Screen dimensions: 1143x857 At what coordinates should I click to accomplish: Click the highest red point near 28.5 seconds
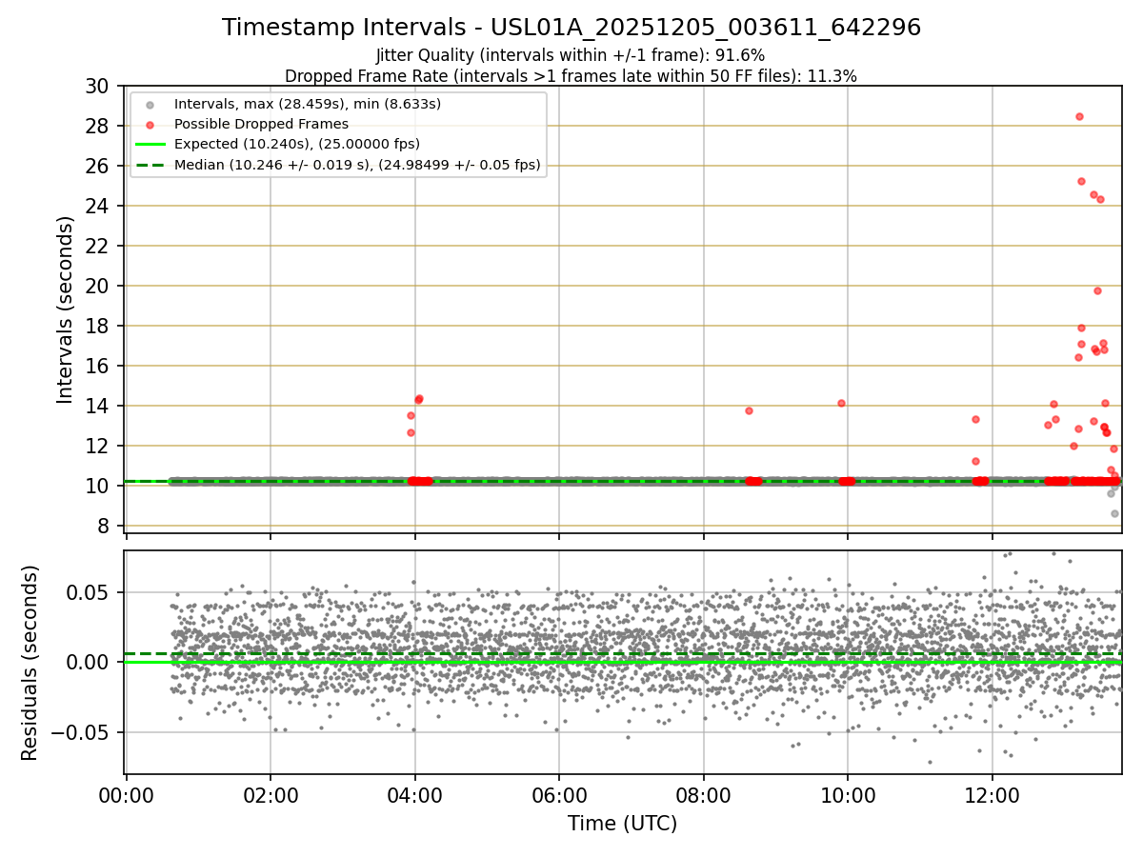pyautogui.click(x=1079, y=116)
